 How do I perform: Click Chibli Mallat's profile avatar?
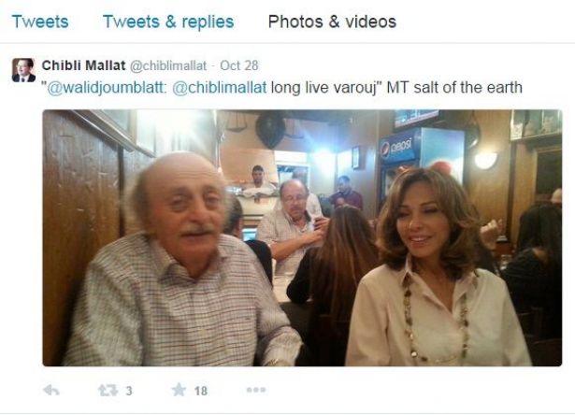click(x=23, y=70)
